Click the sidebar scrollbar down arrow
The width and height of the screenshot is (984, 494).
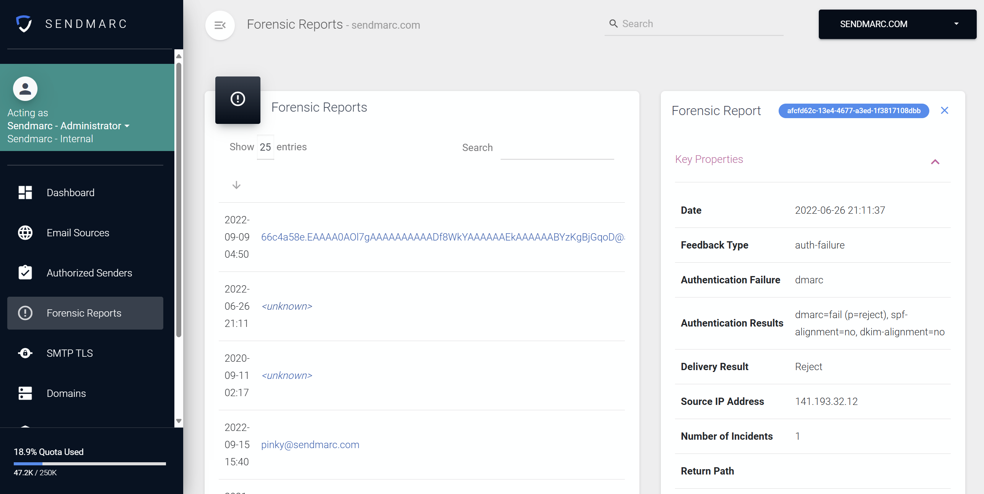pyautogui.click(x=179, y=421)
